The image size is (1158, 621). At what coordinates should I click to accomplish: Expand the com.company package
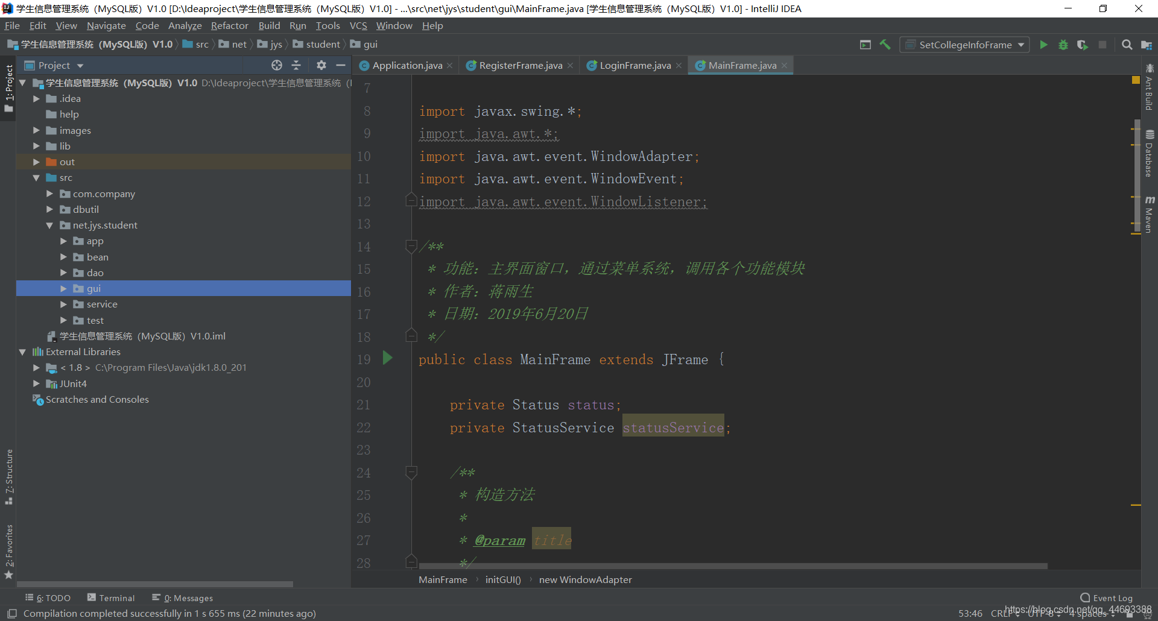pos(49,194)
